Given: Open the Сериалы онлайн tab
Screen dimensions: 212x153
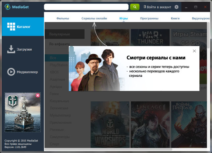Looking at the screenshot, I should point(94,18).
